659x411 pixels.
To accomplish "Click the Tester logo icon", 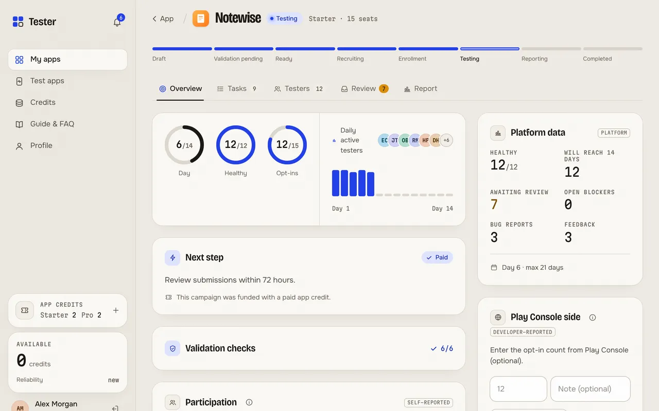I will [18, 22].
